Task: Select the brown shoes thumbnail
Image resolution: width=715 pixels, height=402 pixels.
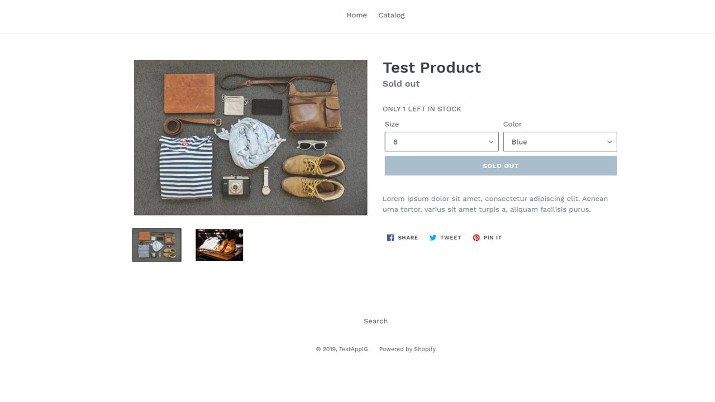Action: [220, 245]
